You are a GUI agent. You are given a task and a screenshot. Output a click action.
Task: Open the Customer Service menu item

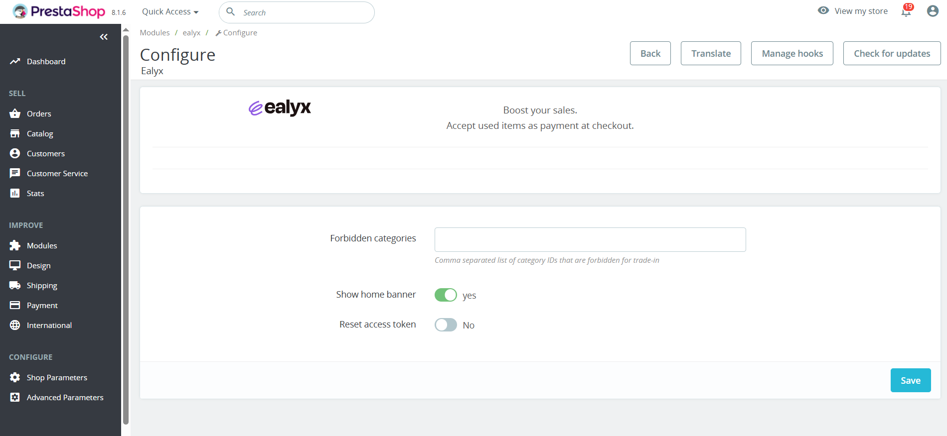pos(57,173)
